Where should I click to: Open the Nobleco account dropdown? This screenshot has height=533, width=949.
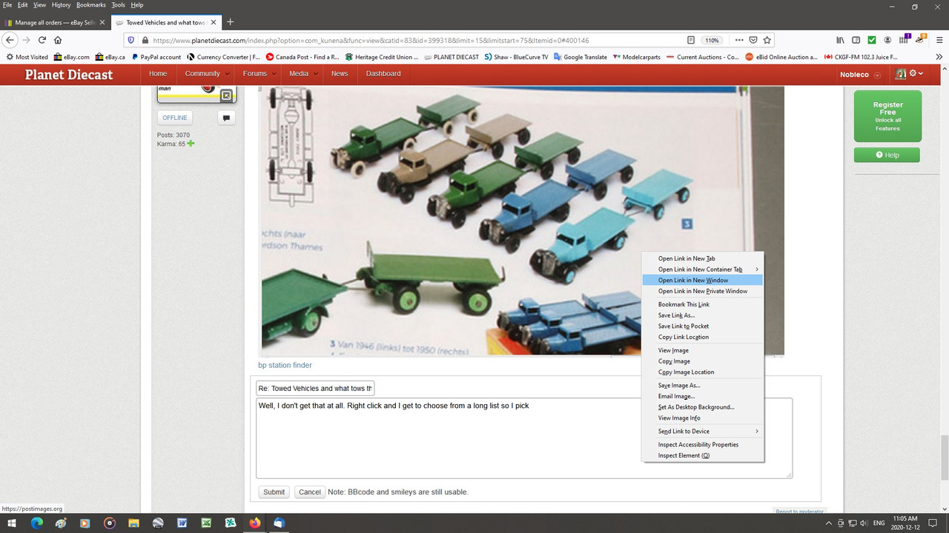(859, 74)
